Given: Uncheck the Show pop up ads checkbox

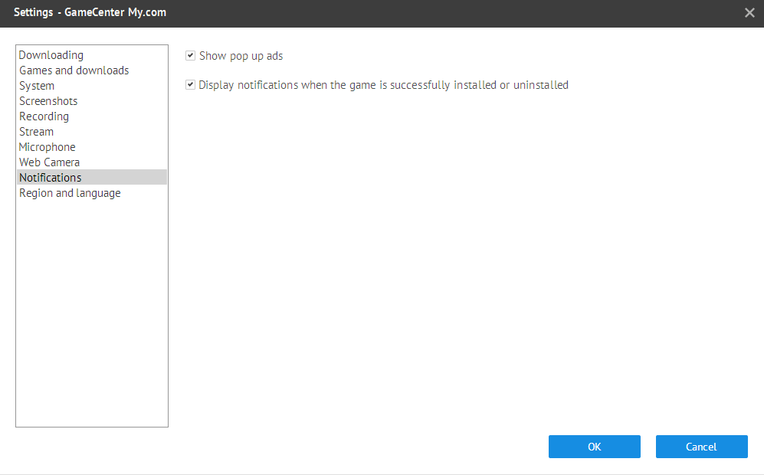Looking at the screenshot, I should click(191, 55).
